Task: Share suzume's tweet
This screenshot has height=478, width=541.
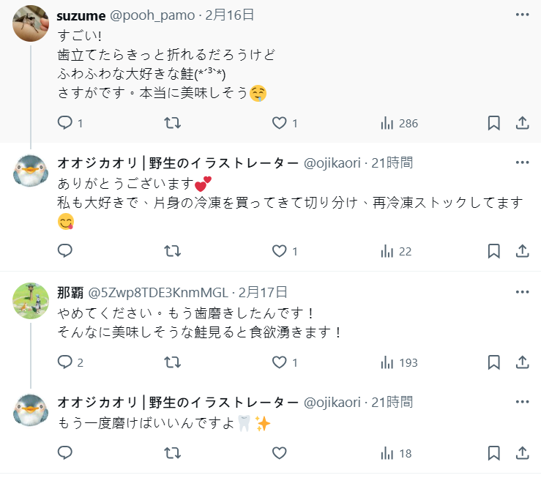Action: [523, 123]
